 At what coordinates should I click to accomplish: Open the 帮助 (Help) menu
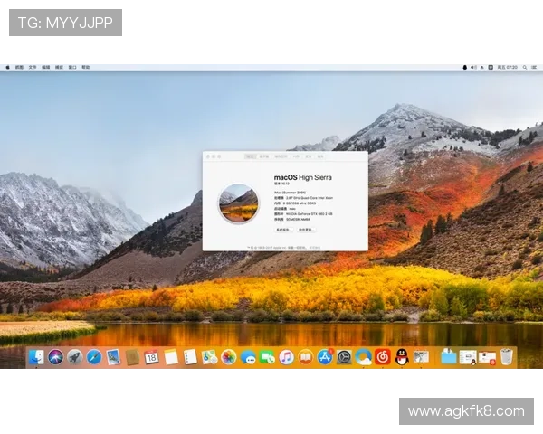click(x=86, y=67)
